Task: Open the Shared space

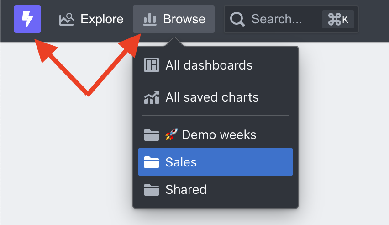Action: [x=216, y=189]
